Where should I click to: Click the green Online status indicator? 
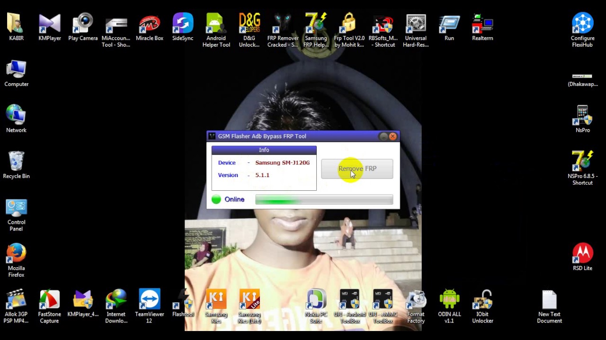216,199
